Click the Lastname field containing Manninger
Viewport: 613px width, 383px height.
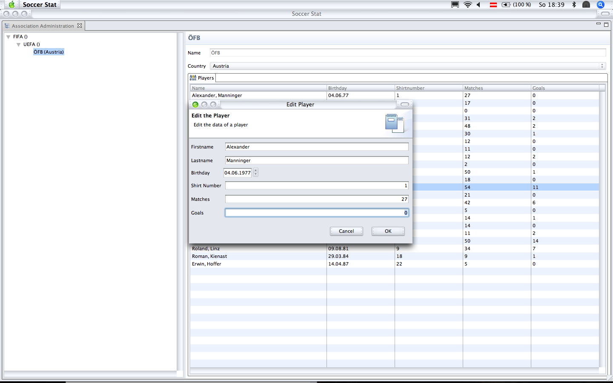[x=317, y=160]
